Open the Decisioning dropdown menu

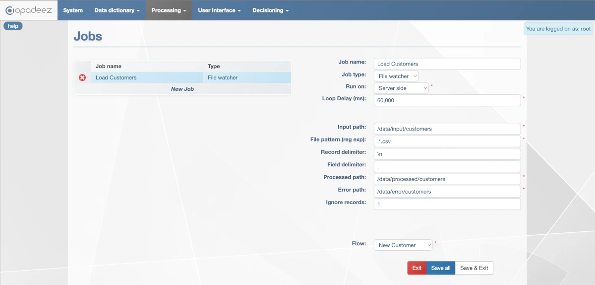[x=270, y=10]
